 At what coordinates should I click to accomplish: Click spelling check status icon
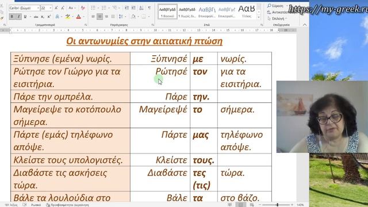click(25, 205)
